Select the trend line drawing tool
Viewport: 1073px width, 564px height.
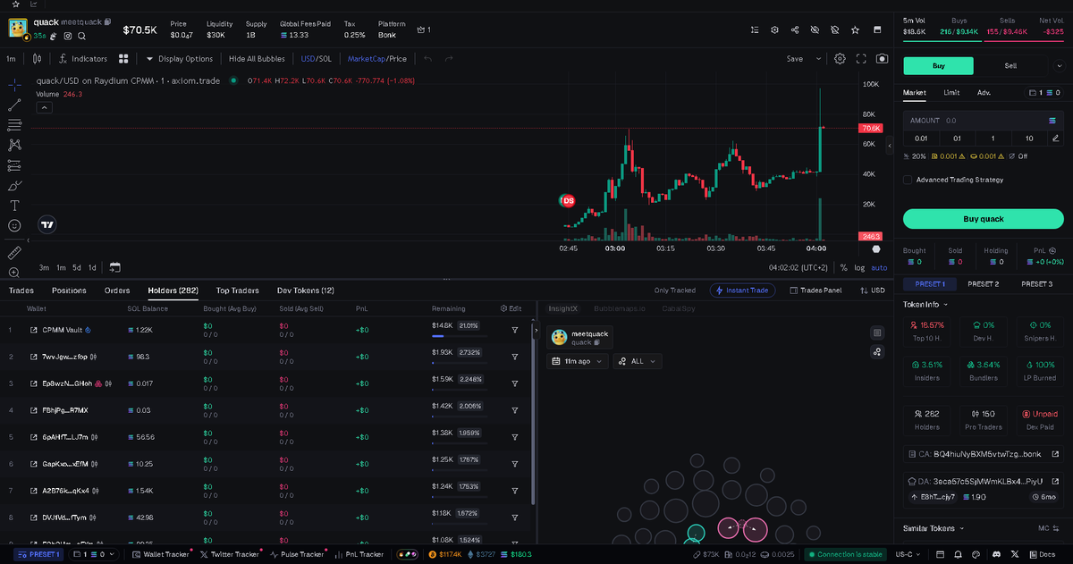pos(14,105)
